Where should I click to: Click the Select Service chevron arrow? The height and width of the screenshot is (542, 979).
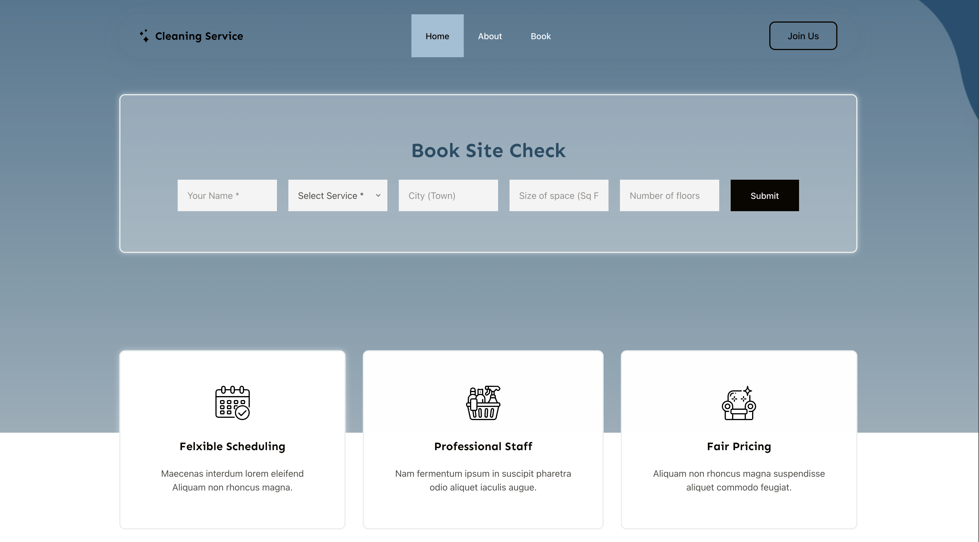pos(378,195)
